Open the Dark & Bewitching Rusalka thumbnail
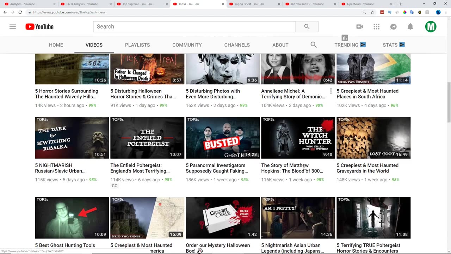 [72, 138]
